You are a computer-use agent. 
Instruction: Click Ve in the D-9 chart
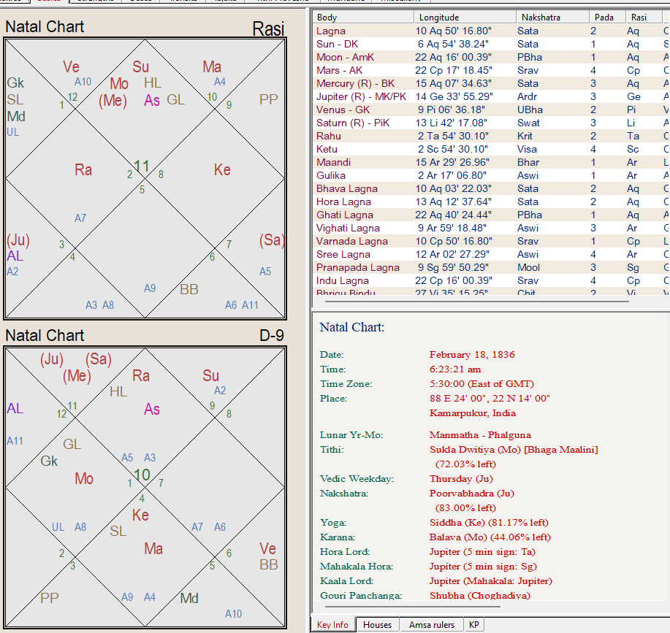[267, 548]
